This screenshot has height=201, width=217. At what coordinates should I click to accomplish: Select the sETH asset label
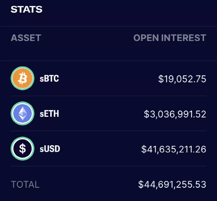click(x=49, y=114)
